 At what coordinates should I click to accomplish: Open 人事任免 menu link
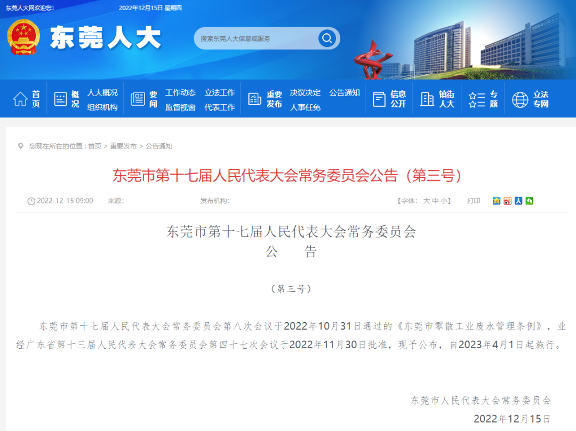pos(305,107)
